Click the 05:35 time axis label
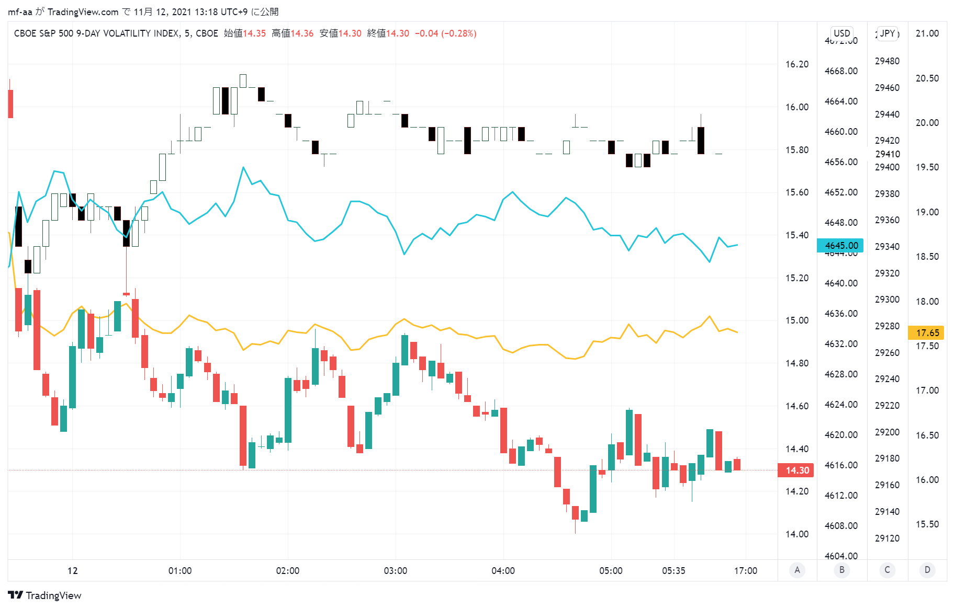The height and width of the screenshot is (609, 955). 673,570
